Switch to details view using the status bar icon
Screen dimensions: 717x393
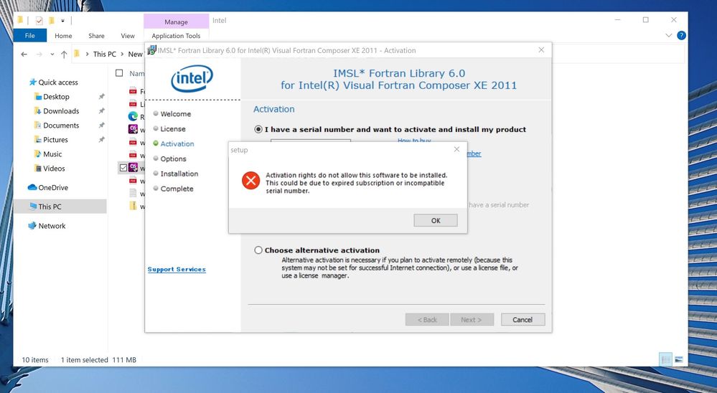click(x=665, y=359)
